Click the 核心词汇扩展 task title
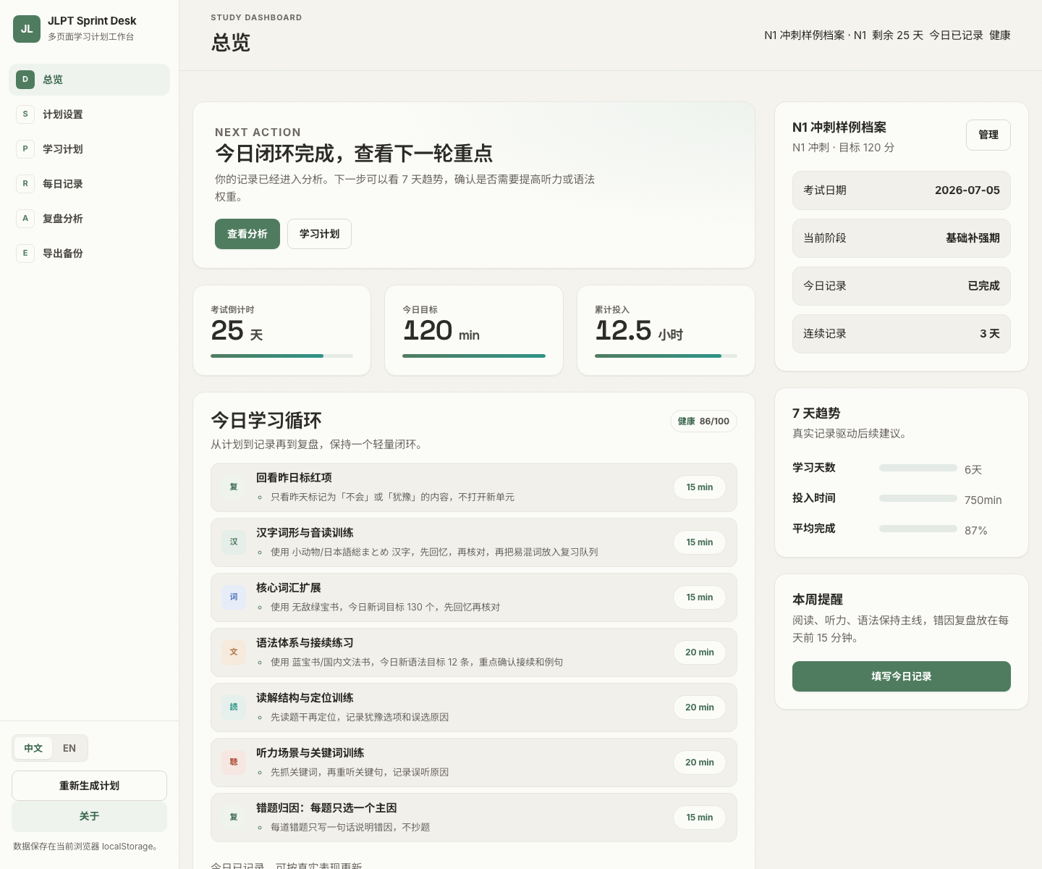The image size is (1042, 869). (x=289, y=588)
